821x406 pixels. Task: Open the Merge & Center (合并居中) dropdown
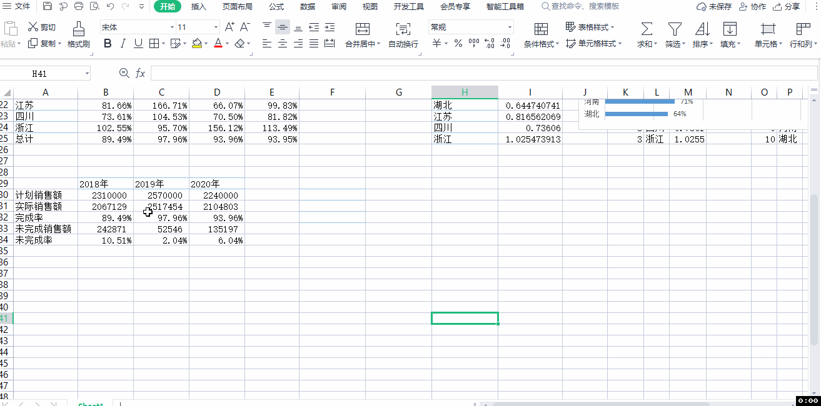pyautogui.click(x=379, y=44)
